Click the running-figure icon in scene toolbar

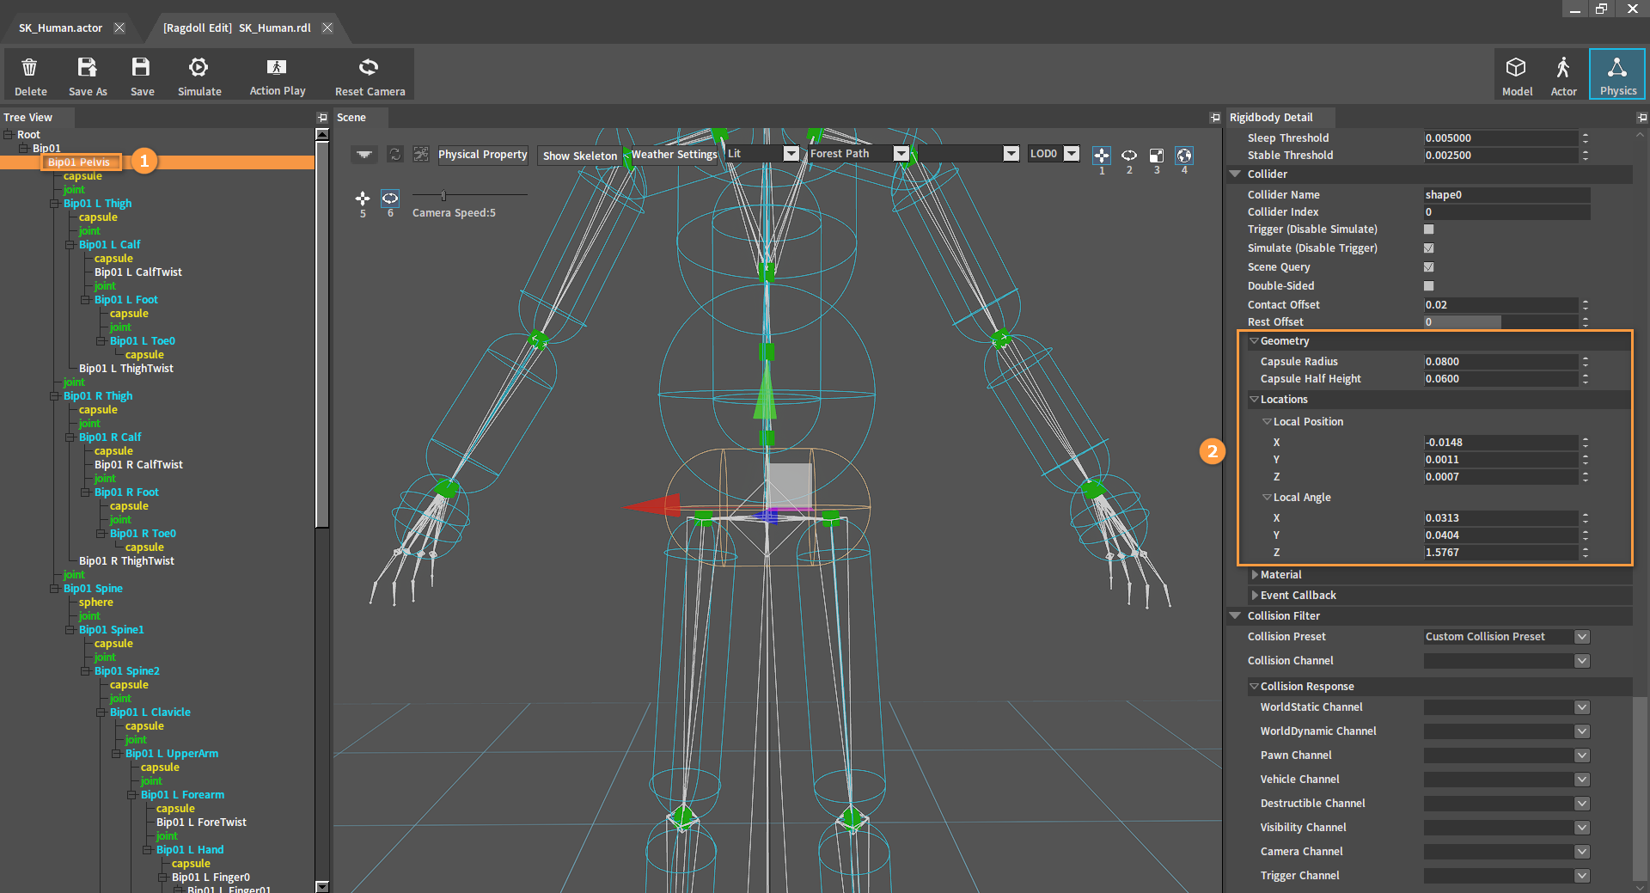pyautogui.click(x=421, y=154)
